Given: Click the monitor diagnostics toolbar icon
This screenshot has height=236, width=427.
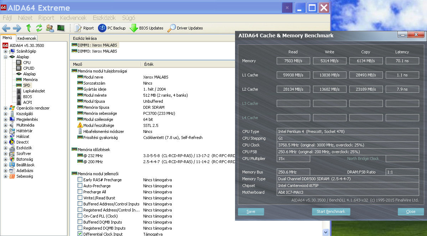Looking at the screenshot, I should point(61,28).
